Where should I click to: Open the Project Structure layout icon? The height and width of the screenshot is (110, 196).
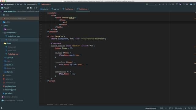point(191,4)
